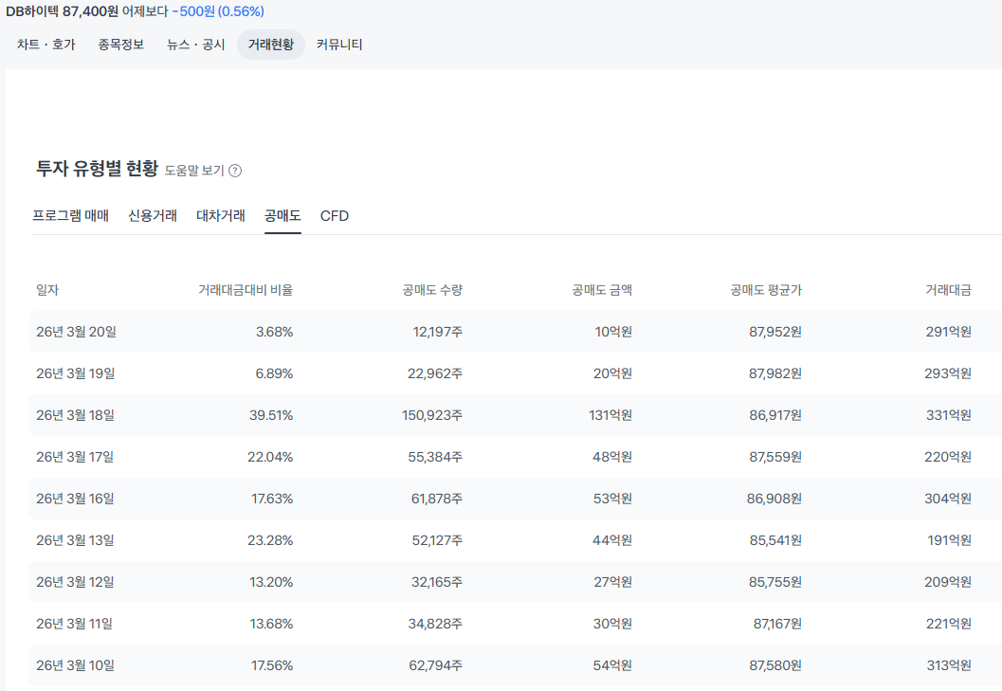Select the 26년 3월 16일 row date

(x=75, y=499)
